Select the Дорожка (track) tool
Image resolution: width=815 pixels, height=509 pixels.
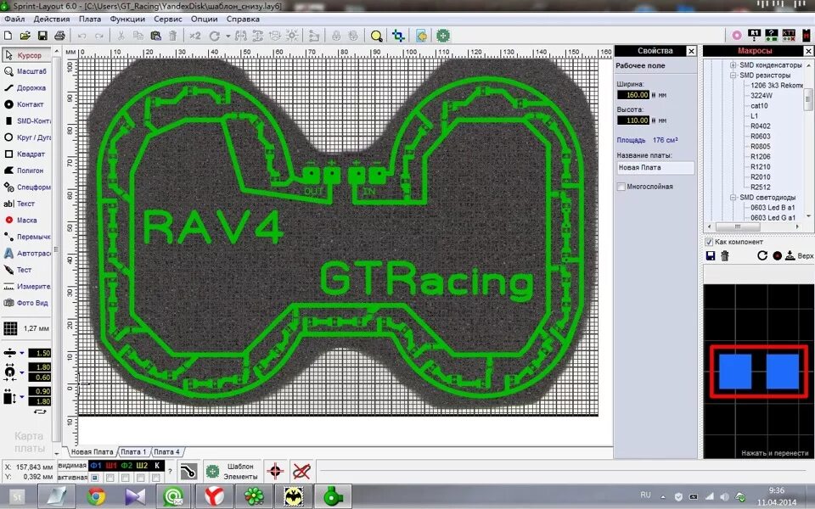pyautogui.click(x=25, y=87)
